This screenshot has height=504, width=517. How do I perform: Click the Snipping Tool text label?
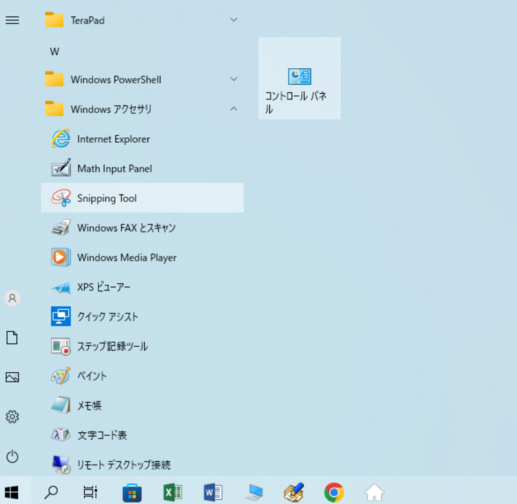[107, 199]
